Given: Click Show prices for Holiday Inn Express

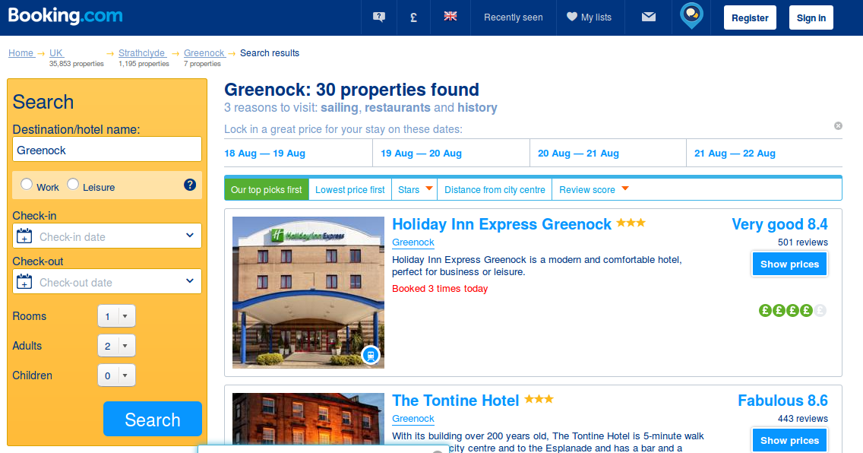Looking at the screenshot, I should click(789, 265).
